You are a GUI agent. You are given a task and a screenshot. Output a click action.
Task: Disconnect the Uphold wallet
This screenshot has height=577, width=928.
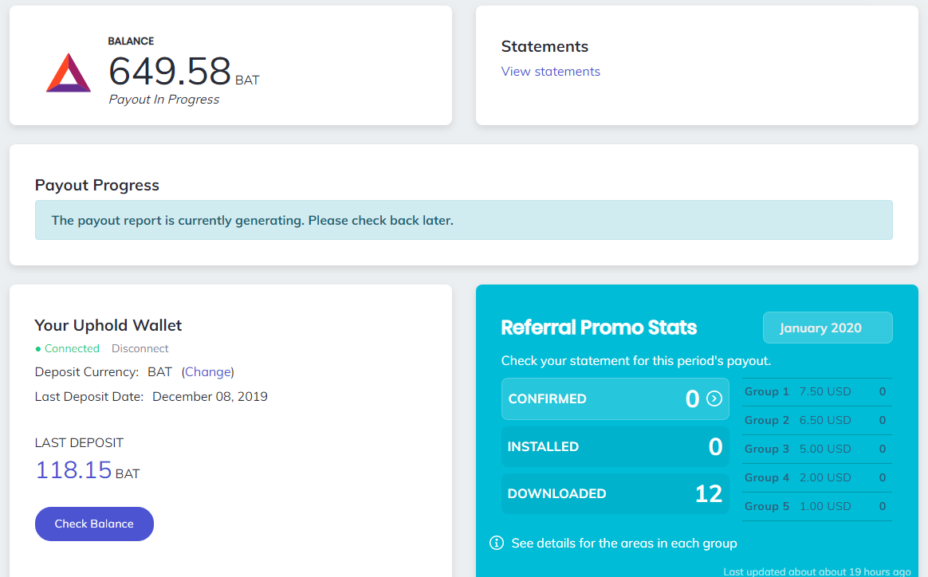point(140,348)
